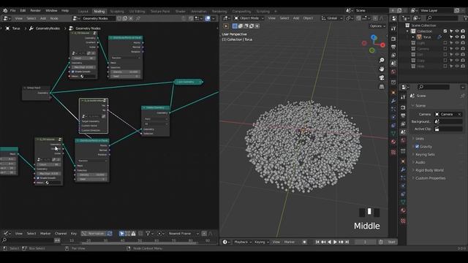Expand the Rigid Body World panel
This screenshot has height=263, width=468.
(x=429, y=170)
